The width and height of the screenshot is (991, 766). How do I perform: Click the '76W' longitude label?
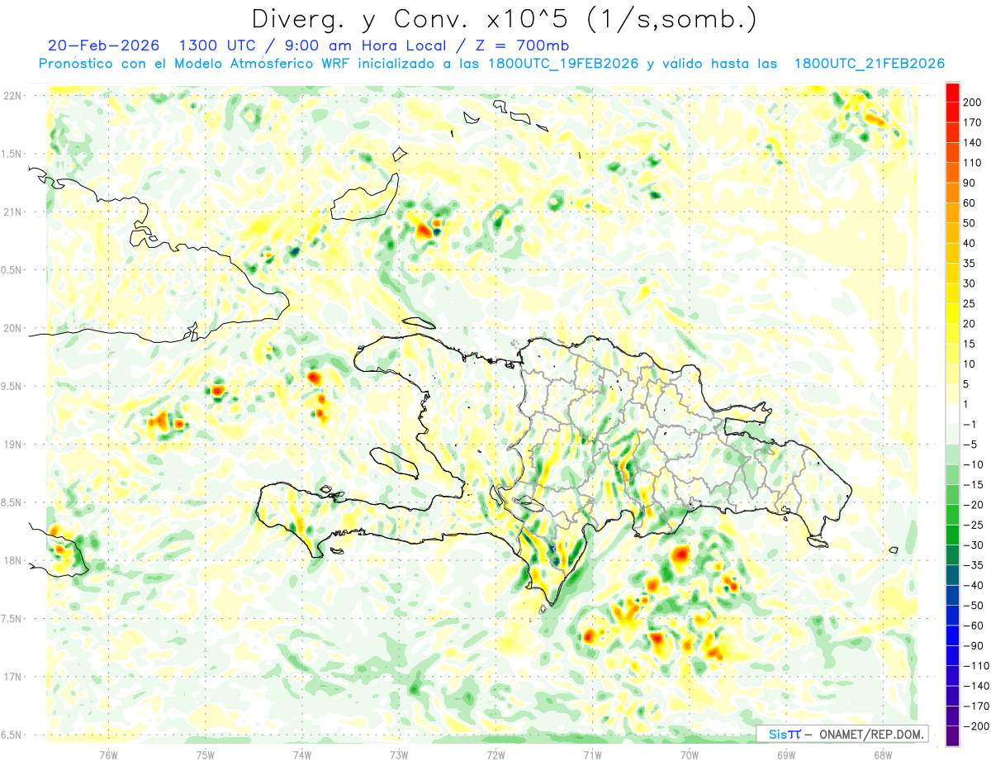108,754
